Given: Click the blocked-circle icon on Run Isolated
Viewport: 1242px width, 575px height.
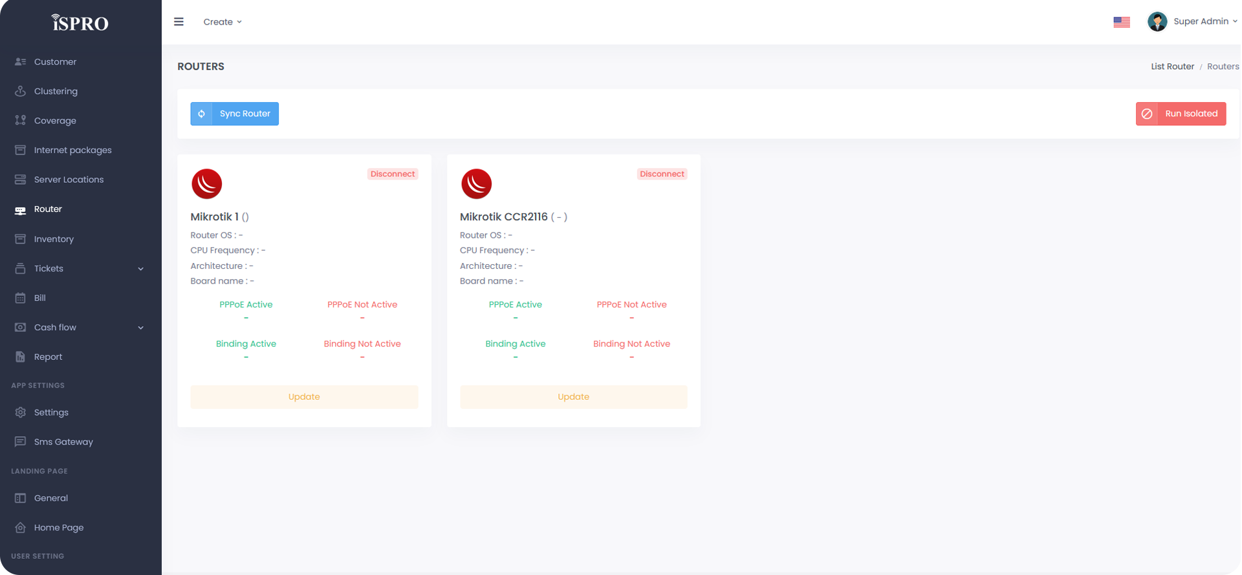Looking at the screenshot, I should [1147, 114].
